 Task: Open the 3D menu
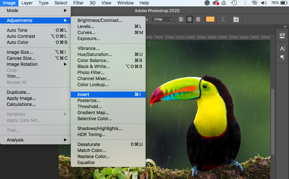coord(92,3)
